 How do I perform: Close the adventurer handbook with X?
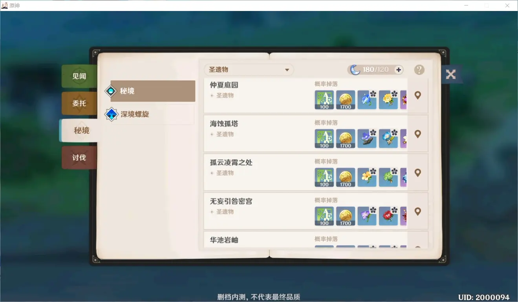451,74
